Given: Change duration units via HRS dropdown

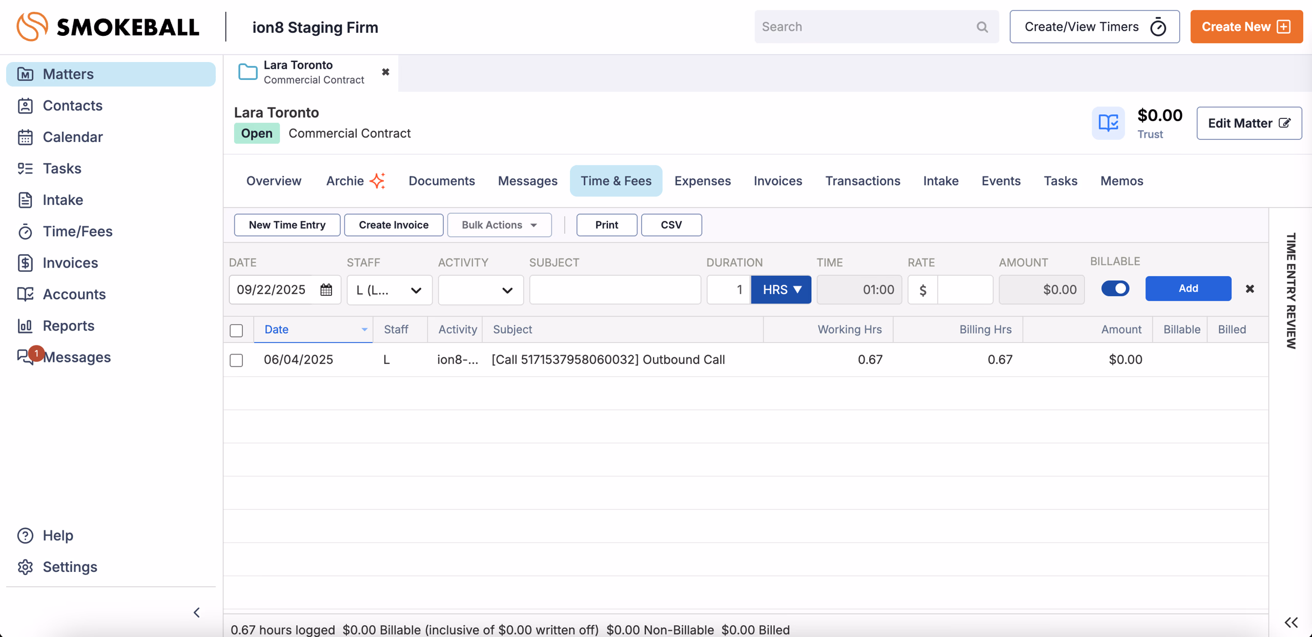Looking at the screenshot, I should click(x=781, y=290).
